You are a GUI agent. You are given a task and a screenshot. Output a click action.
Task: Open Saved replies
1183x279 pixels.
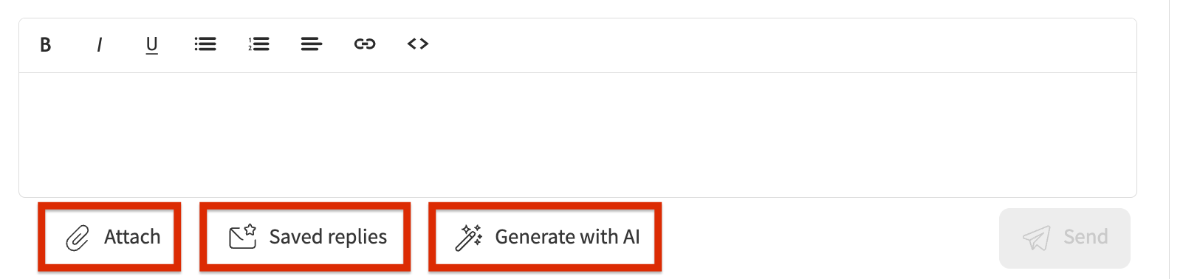coord(328,237)
